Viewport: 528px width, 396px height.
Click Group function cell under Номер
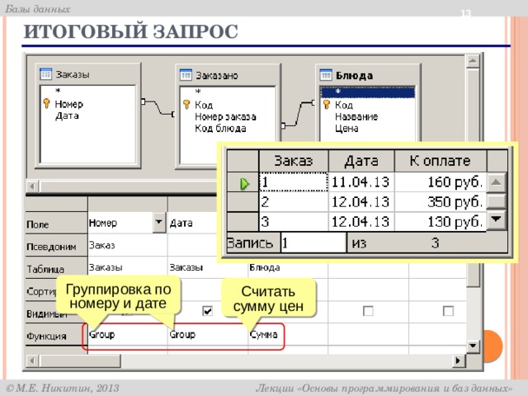click(x=128, y=334)
